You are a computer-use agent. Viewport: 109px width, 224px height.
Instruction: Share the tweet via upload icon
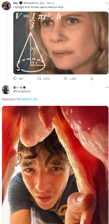pos(92,79)
